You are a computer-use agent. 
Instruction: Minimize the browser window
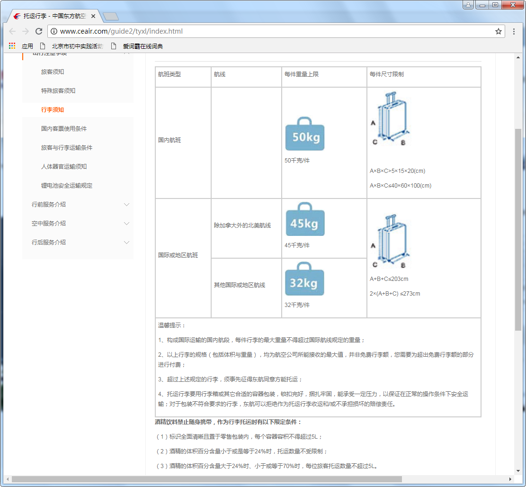[x=482, y=5]
